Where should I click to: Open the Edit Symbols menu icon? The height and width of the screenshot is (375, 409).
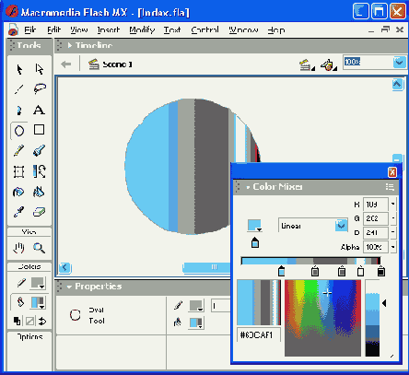tap(328, 64)
